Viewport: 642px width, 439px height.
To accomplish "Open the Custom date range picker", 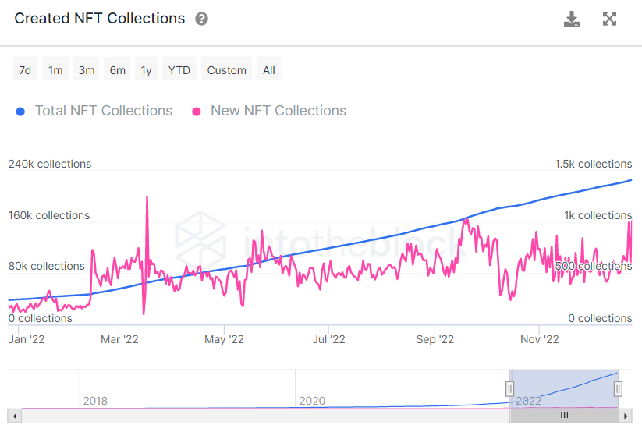I will tap(226, 69).
